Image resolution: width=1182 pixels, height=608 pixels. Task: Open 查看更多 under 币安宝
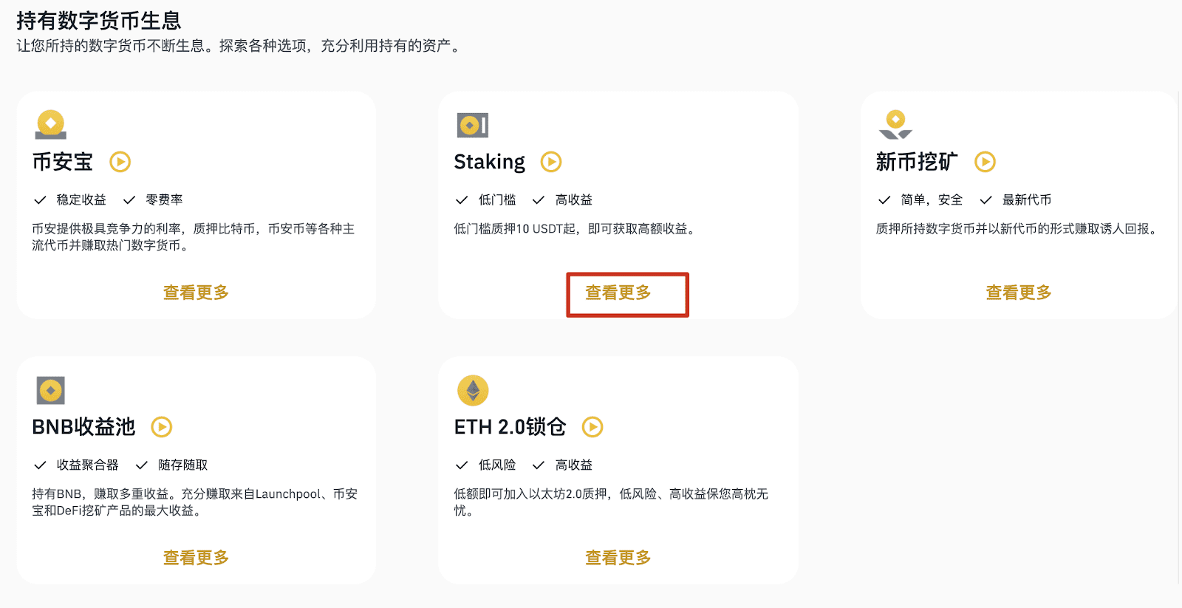click(x=196, y=293)
